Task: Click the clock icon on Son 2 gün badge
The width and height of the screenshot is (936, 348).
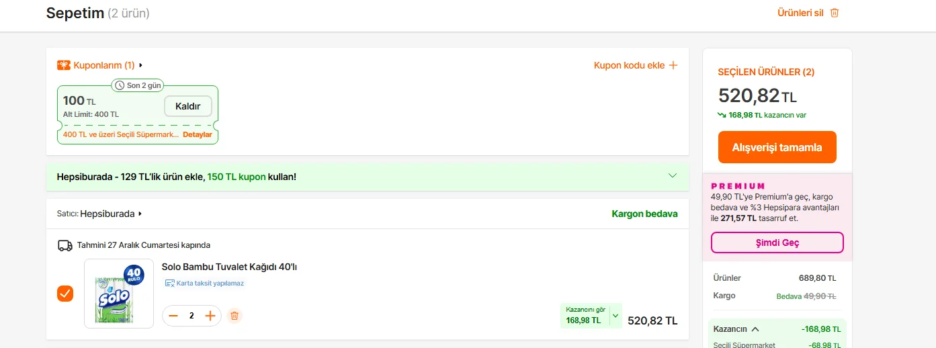Action: coord(120,86)
